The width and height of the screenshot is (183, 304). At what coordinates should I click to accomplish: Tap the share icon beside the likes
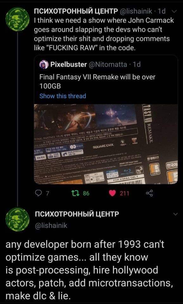(x=149, y=193)
